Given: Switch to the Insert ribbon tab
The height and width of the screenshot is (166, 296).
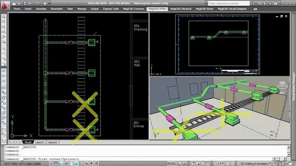Looking at the screenshot, I should click(x=28, y=9).
